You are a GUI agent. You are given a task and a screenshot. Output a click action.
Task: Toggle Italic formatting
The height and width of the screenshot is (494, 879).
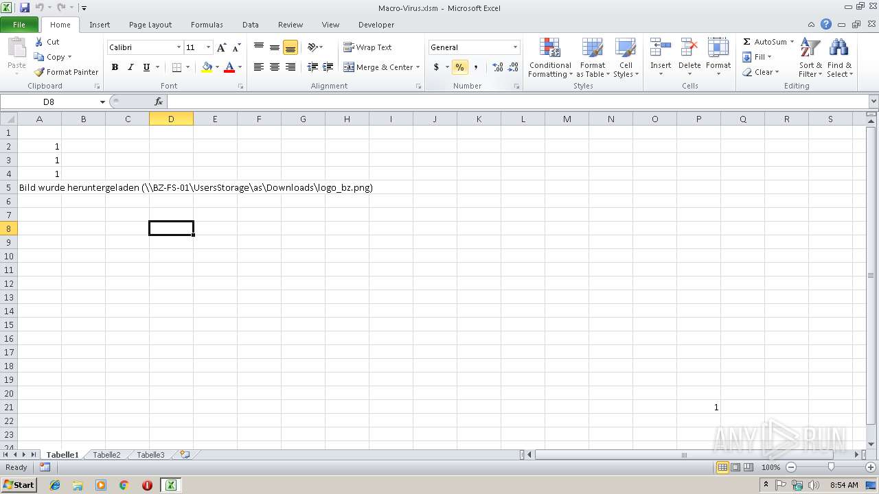[130, 67]
